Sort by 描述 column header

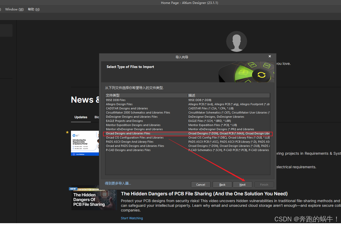click(x=229, y=95)
